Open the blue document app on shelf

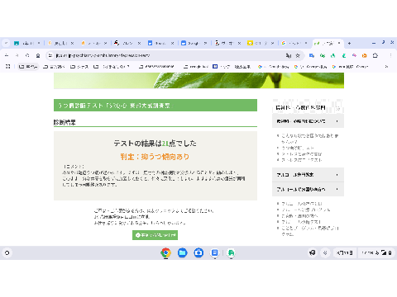point(215,253)
